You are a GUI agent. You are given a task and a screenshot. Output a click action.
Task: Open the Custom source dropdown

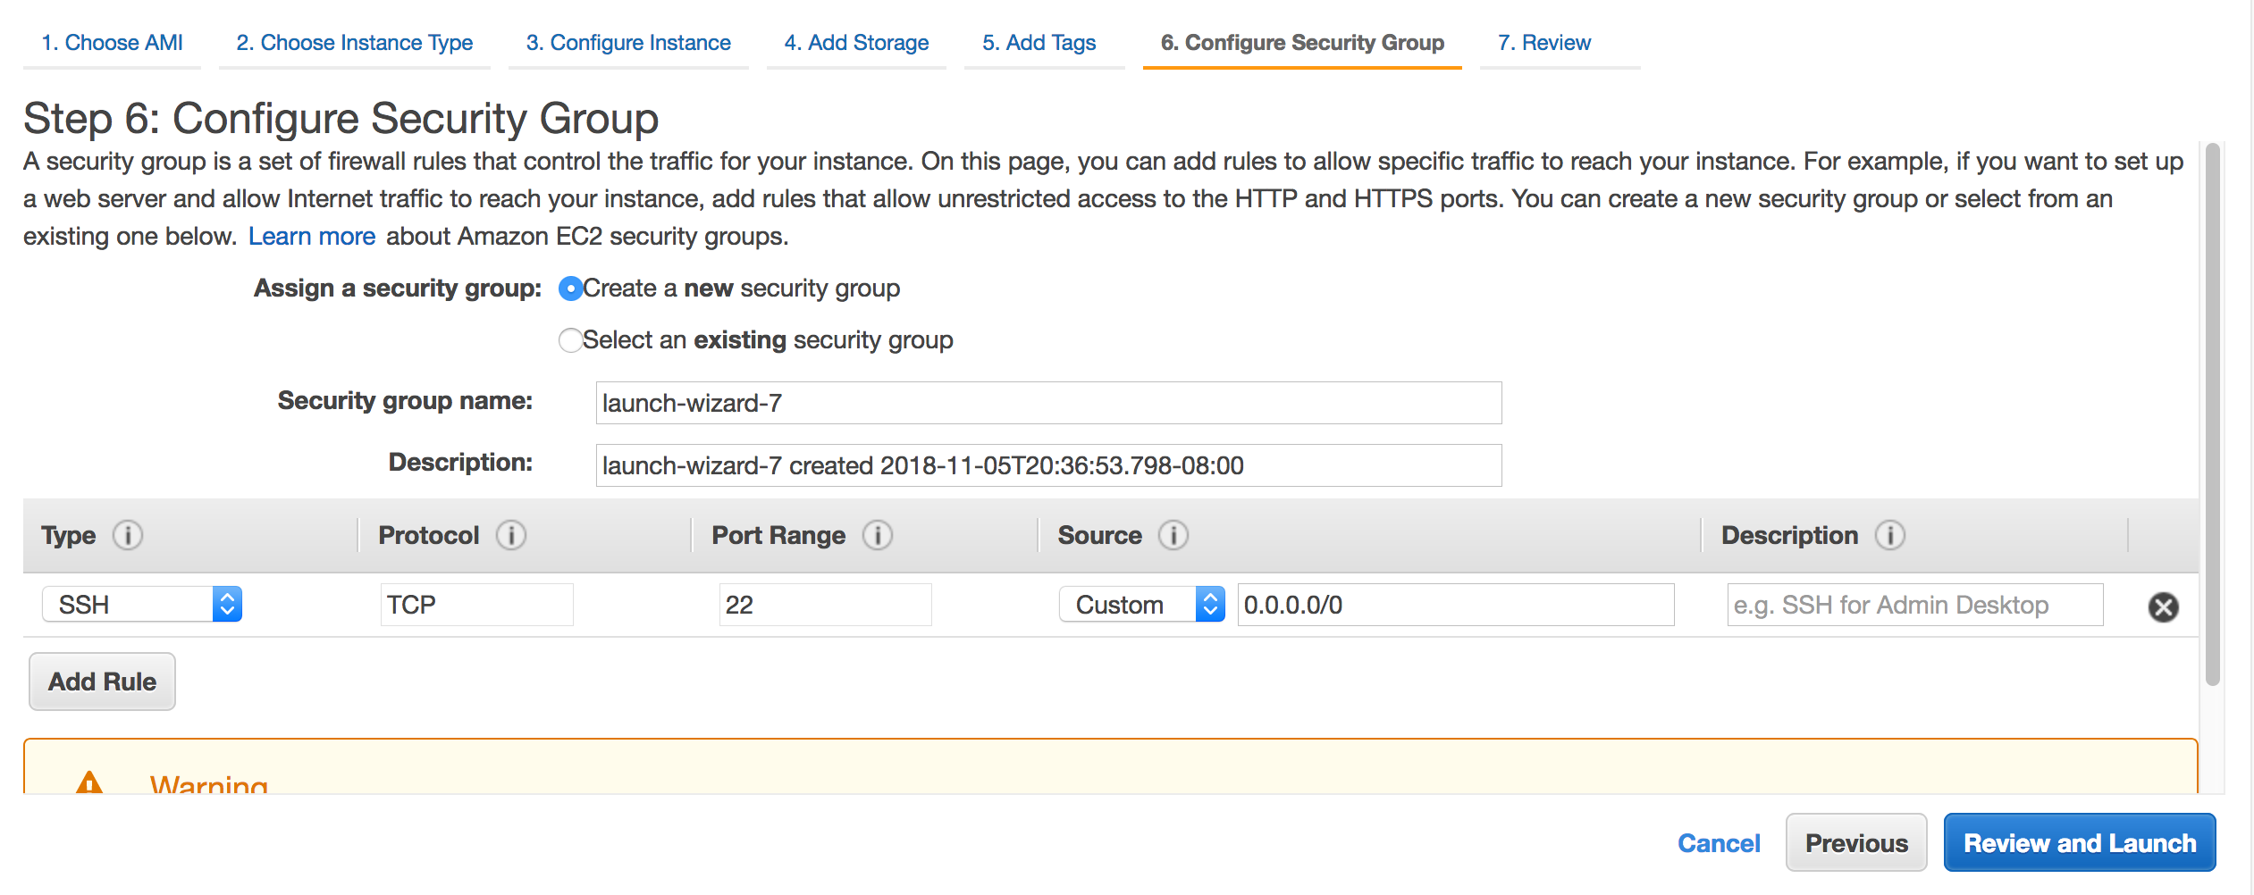click(x=1141, y=605)
